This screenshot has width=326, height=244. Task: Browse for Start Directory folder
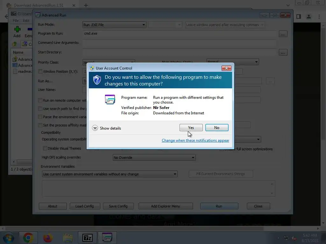283,52
